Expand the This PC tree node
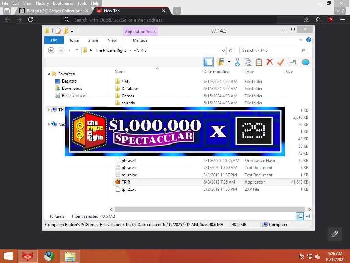 (49, 110)
